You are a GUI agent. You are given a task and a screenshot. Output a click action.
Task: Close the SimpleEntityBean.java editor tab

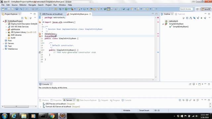90,14
